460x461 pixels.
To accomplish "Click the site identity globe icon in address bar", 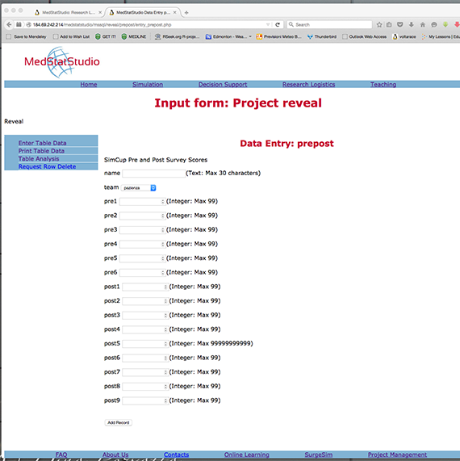I will click(29, 25).
